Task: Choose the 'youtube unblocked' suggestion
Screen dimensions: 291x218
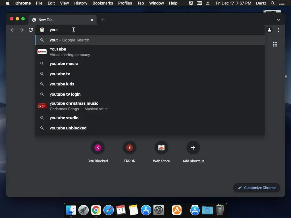Action: click(x=150, y=128)
